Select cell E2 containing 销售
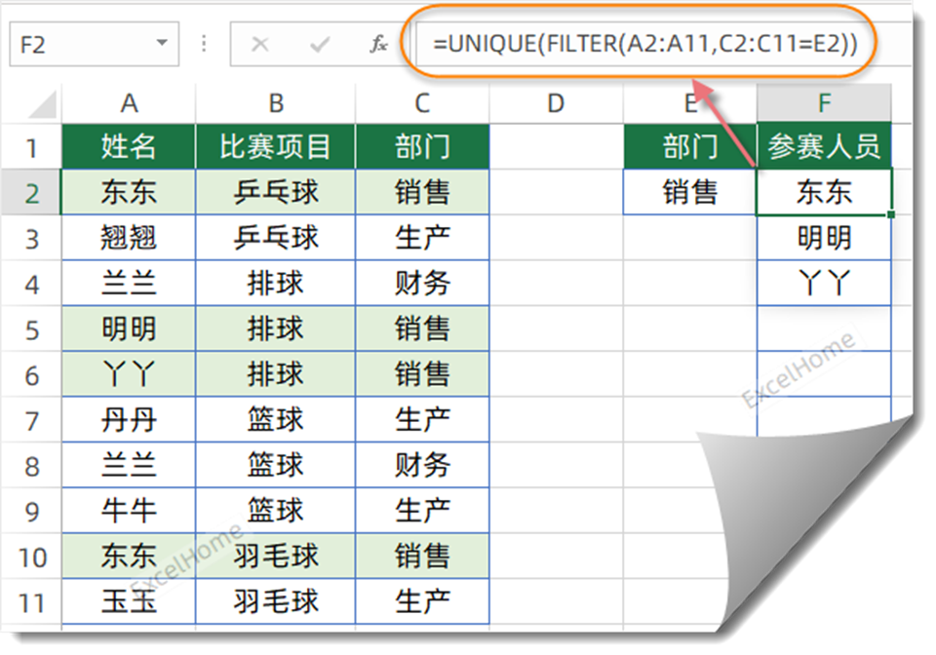The image size is (936, 655). (690, 192)
